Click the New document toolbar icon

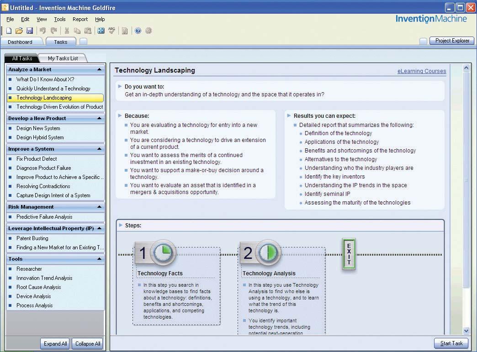click(9, 31)
